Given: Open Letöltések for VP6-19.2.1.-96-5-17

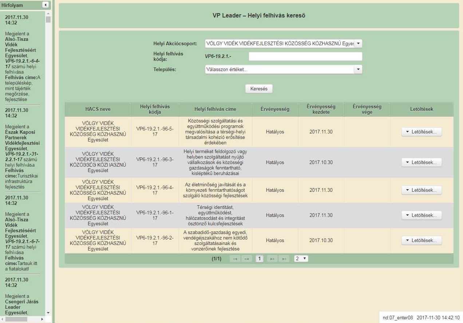Looking at the screenshot, I should [422, 132].
